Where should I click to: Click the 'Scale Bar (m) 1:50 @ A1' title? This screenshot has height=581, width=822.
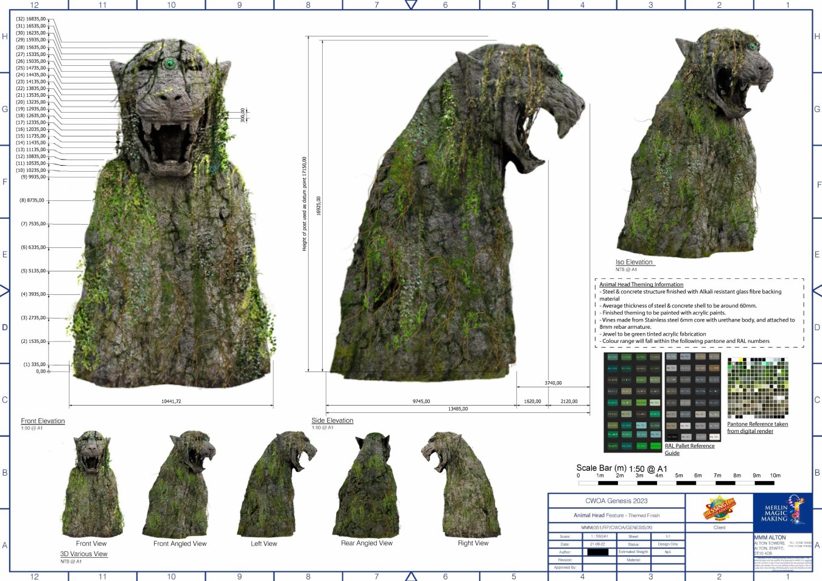pos(622,468)
